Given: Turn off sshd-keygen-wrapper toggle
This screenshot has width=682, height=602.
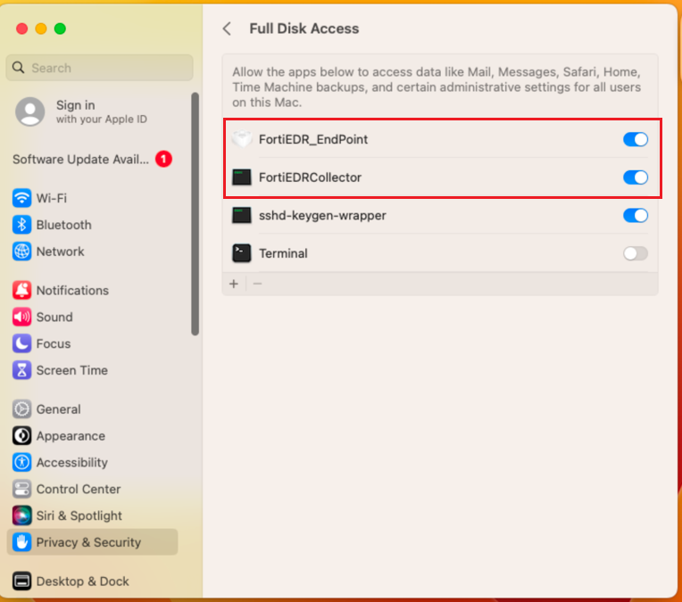Looking at the screenshot, I should 635,215.
